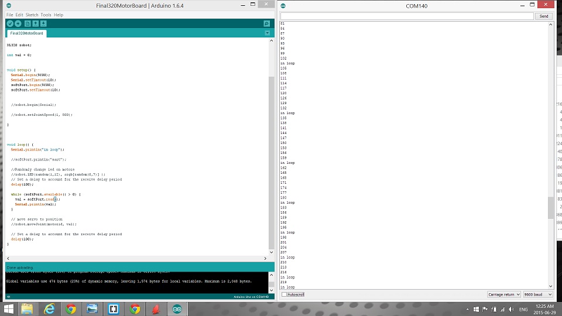The height and width of the screenshot is (316, 562).
Task: Click the Send button in COM140
Action: pos(544,16)
